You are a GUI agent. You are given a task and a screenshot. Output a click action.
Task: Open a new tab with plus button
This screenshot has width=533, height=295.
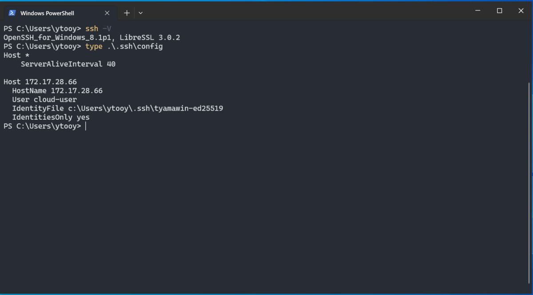click(127, 13)
